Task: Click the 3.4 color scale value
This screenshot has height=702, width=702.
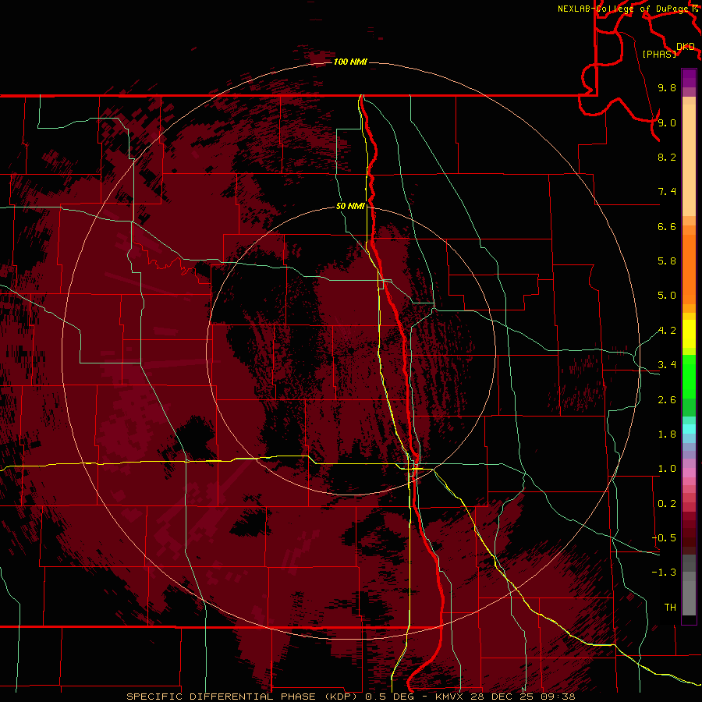Action: coord(667,365)
